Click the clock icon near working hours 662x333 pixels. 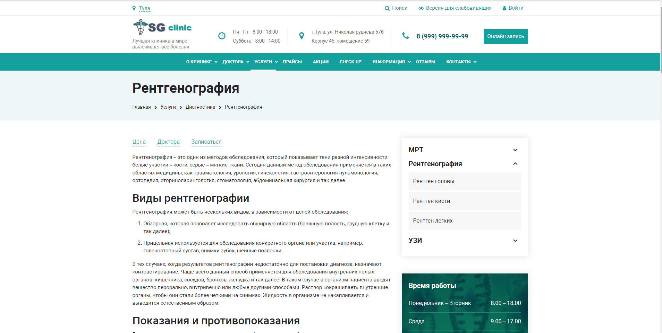click(x=222, y=36)
